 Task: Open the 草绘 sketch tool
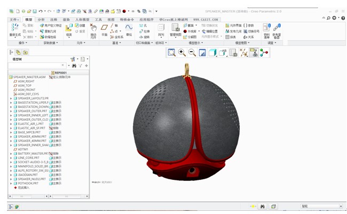click(x=129, y=30)
